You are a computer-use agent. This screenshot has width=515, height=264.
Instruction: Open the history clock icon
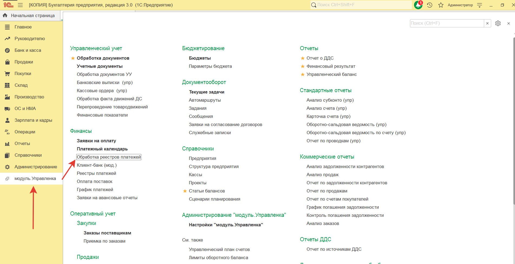pyautogui.click(x=430, y=5)
